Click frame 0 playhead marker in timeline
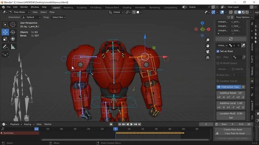This screenshot has height=145, width=259. coord(115,129)
